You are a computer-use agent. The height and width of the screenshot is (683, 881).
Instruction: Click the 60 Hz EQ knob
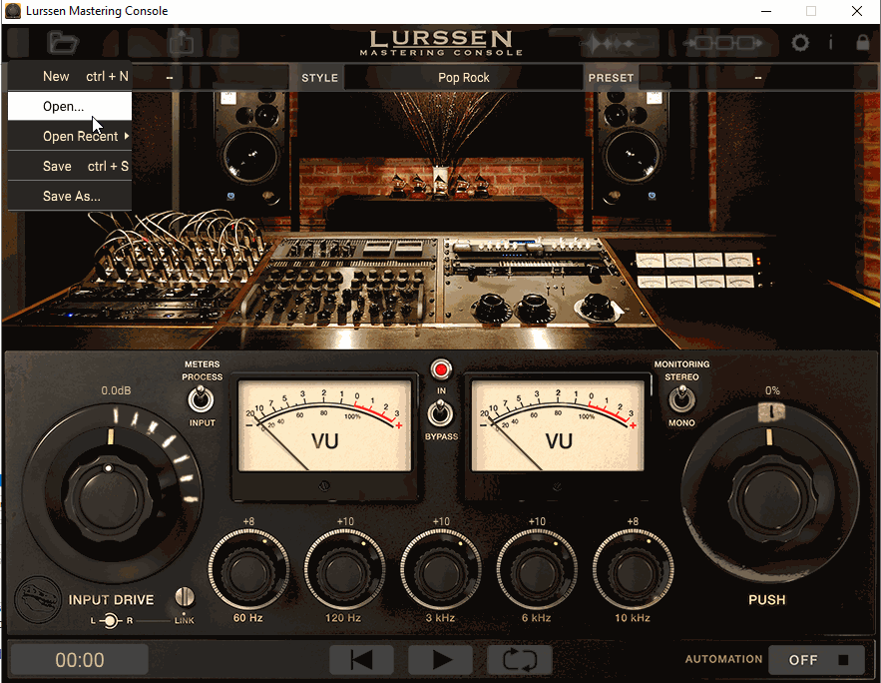[248, 569]
